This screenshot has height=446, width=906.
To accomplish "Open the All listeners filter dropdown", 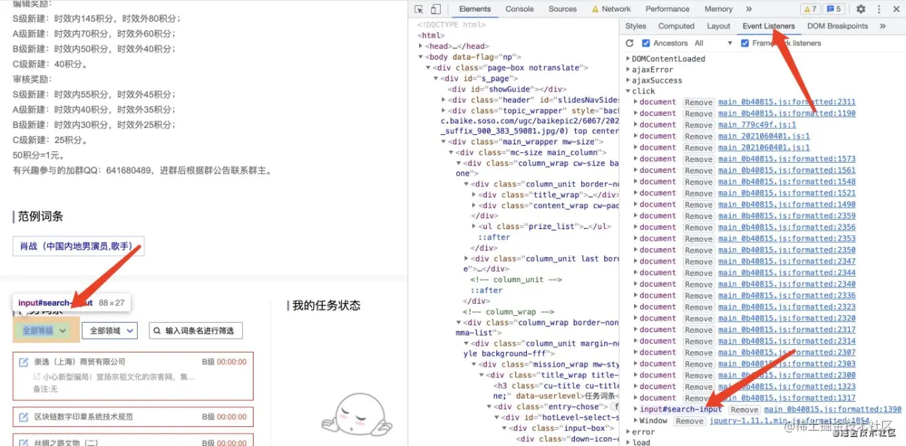I will 713,43.
